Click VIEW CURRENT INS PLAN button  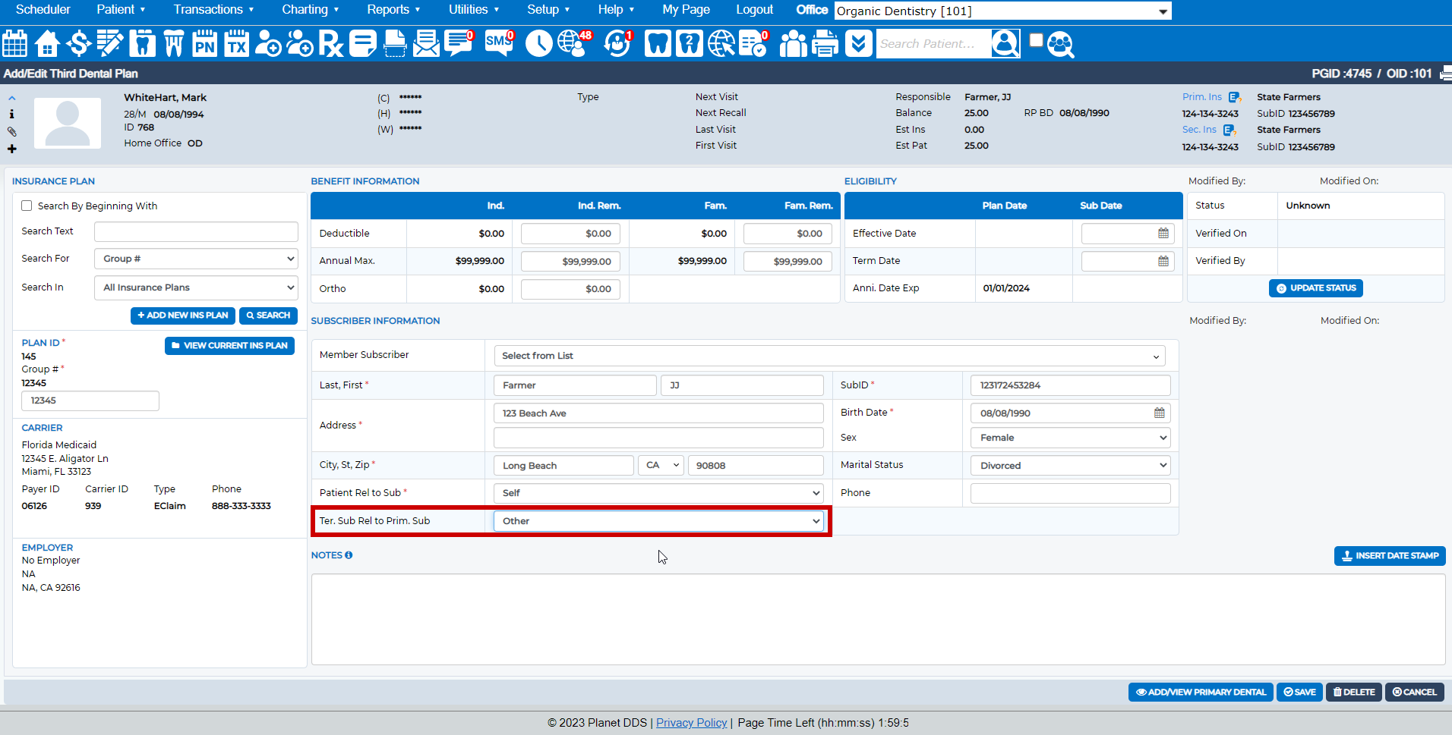[x=229, y=346]
